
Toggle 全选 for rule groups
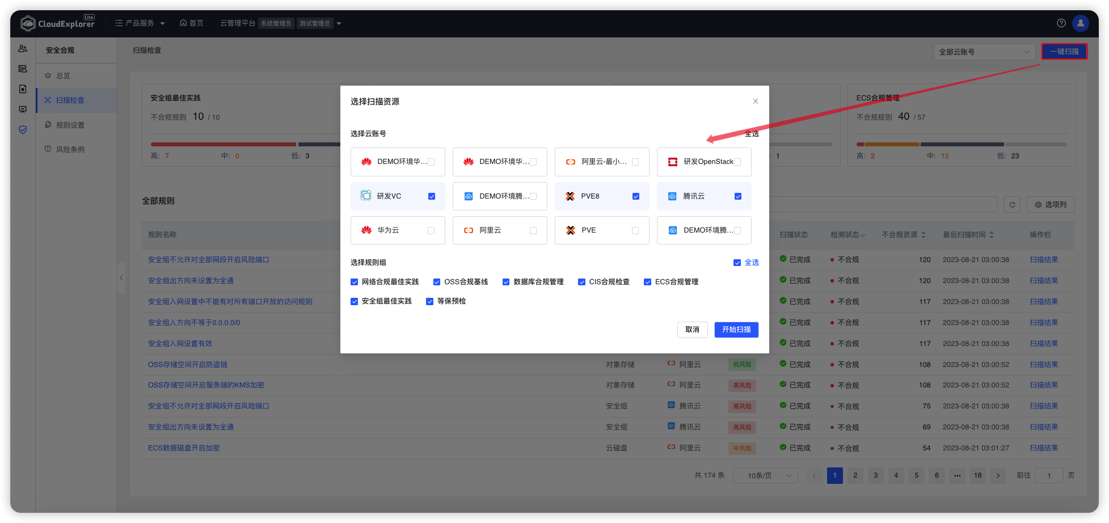click(x=737, y=263)
